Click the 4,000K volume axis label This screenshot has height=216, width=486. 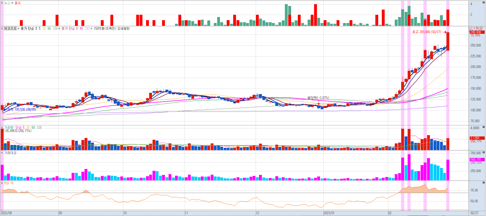click(475, 128)
